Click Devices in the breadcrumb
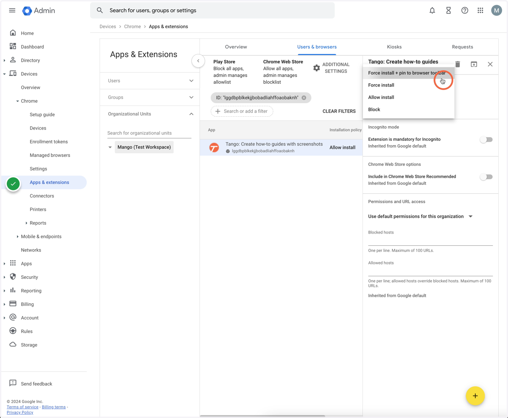The width and height of the screenshot is (508, 418). [x=108, y=27]
